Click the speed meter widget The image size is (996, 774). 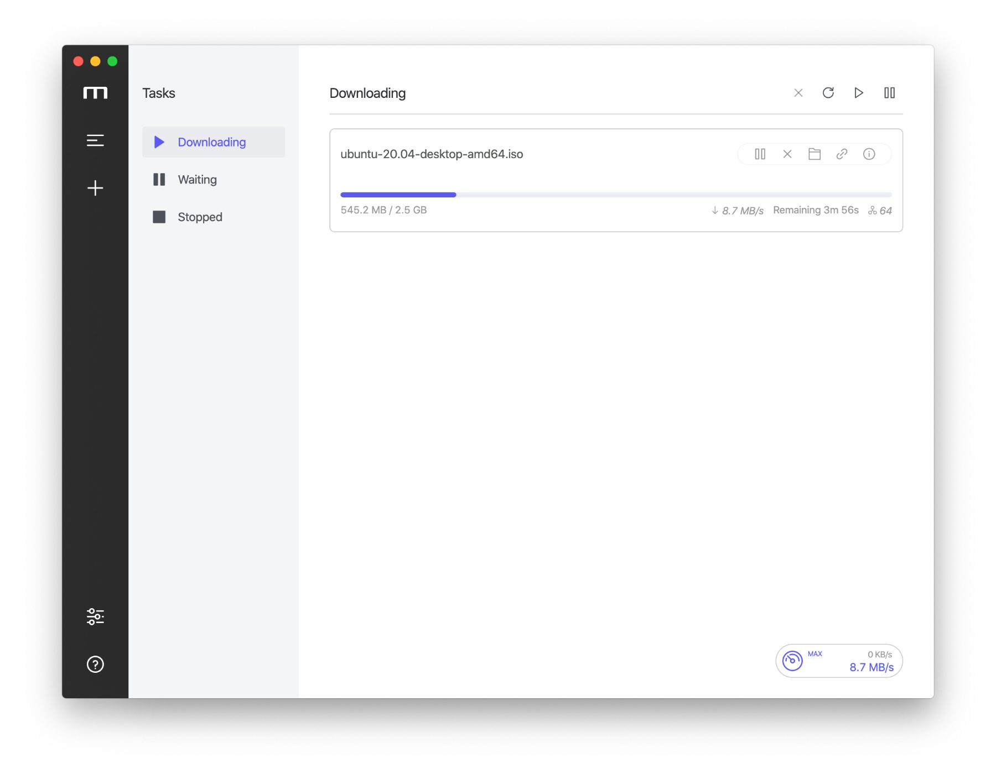838,661
